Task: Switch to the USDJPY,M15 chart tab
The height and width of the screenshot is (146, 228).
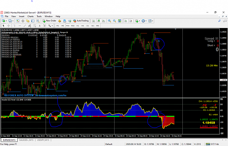Action: [x=43, y=140]
